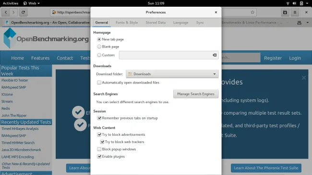Open the new tab button in Web toolbar
Screen dimensions: 312x175
285,12
